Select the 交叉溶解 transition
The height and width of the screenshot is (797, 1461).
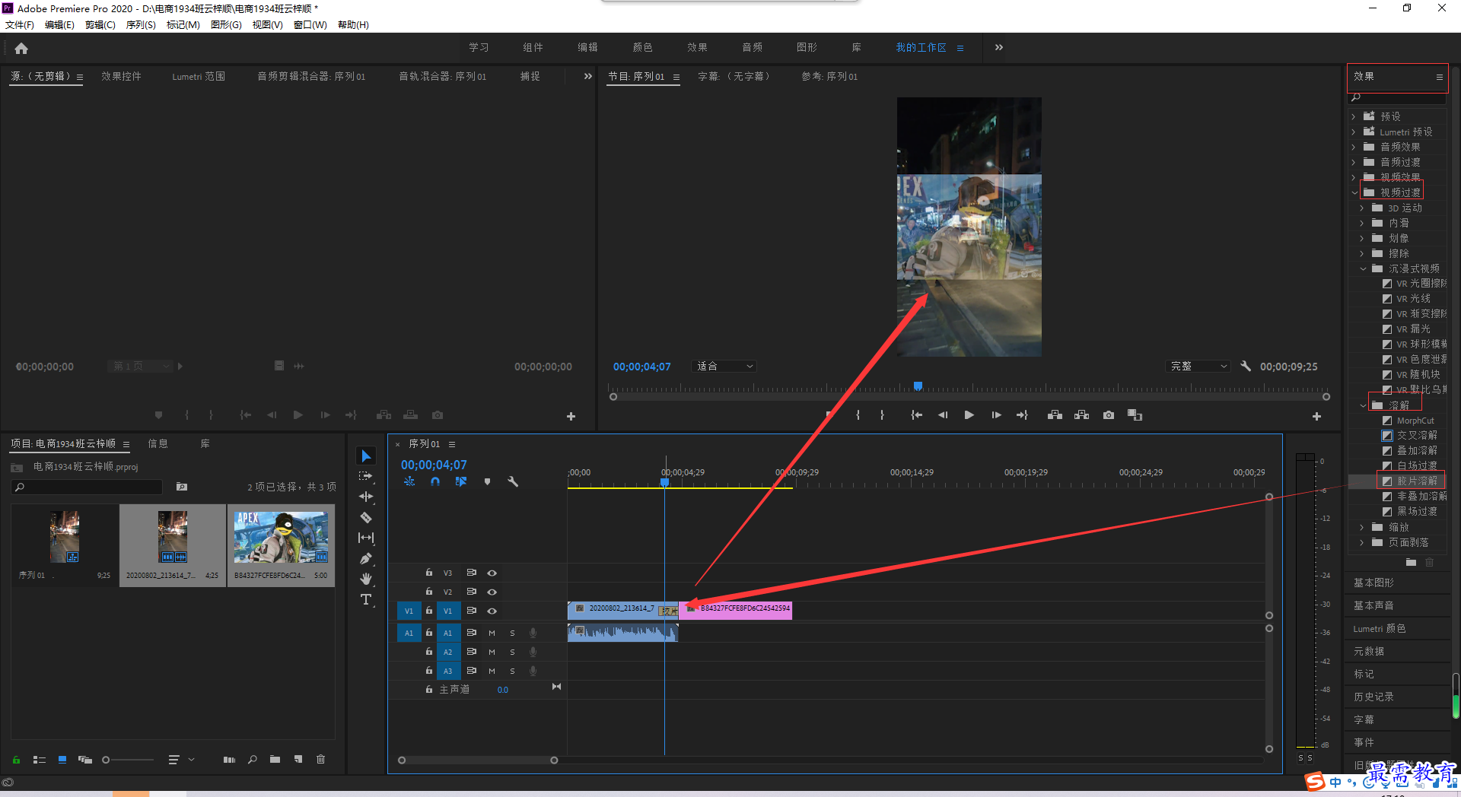coord(1417,435)
